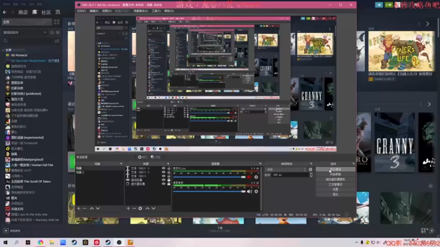Toggle visibility of third text source 文本 (GDI+)
Image resolution: width=440 pixels, height=247 pixels.
(x=163, y=176)
